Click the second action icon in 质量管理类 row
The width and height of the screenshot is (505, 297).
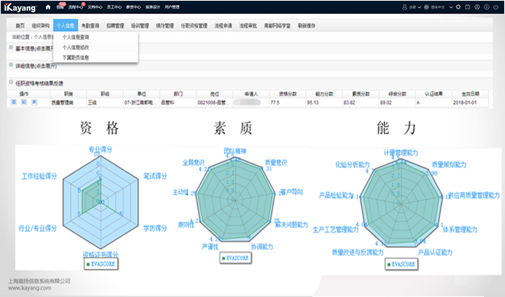coord(23,102)
